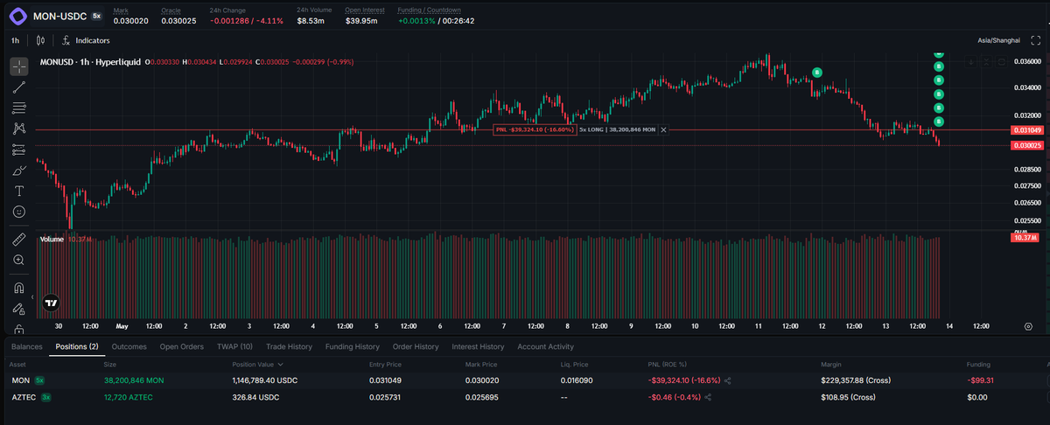
Task: Open the Indicators dialog
Action: 87,40
